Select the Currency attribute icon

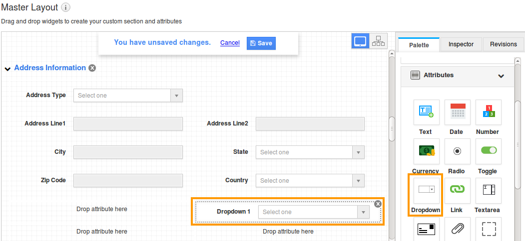426,151
